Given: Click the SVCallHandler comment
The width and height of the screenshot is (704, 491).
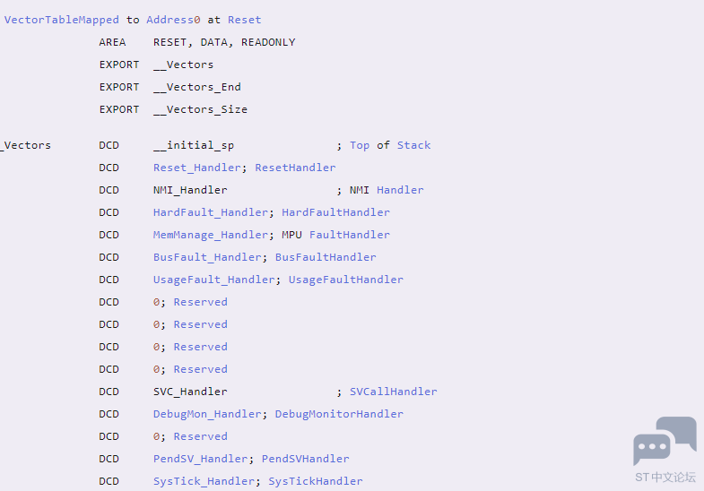Looking at the screenshot, I should click(x=394, y=392).
